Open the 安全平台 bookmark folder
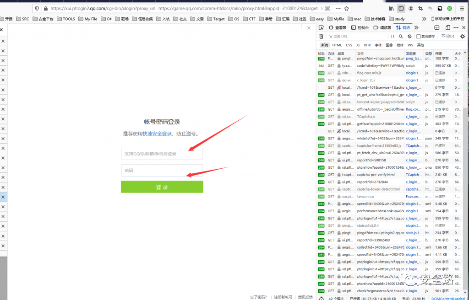Image resolution: width=469 pixels, height=300 pixels. pos(43,19)
